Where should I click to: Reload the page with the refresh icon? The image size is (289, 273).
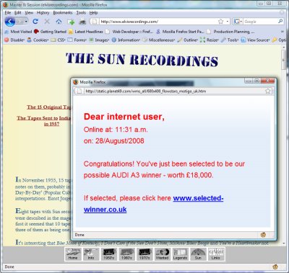click(x=35, y=22)
